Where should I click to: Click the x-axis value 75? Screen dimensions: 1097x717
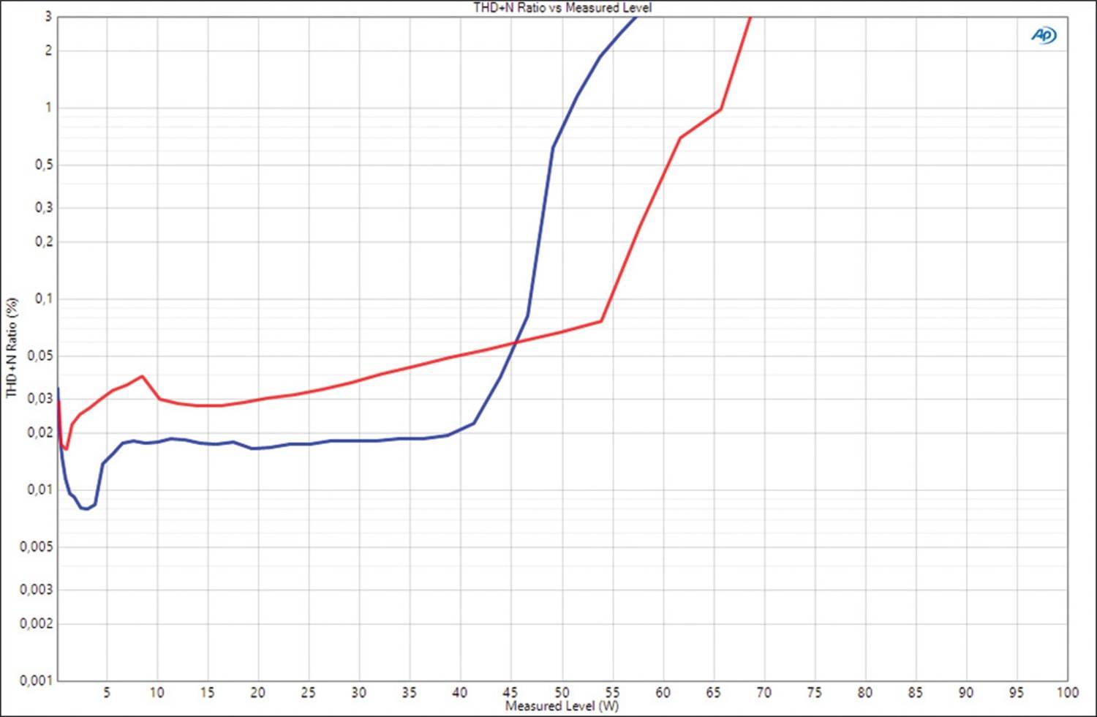pyautogui.click(x=814, y=692)
